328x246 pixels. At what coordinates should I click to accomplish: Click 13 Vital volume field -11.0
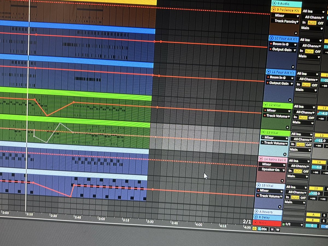pyautogui.click(x=321, y=140)
